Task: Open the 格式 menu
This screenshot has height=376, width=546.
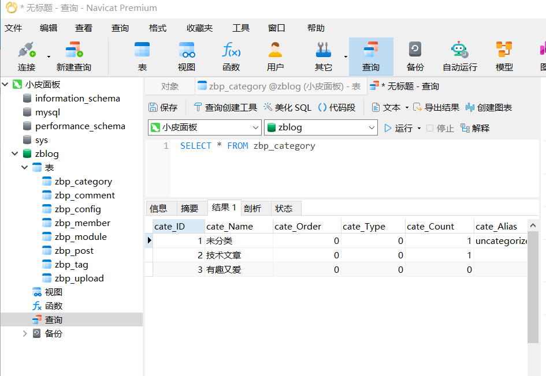Action: point(157,28)
